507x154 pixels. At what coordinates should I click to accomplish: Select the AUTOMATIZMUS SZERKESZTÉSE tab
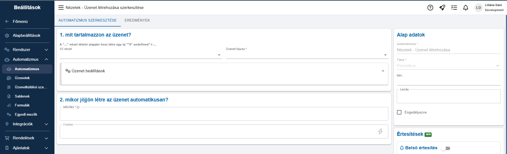coord(87,20)
